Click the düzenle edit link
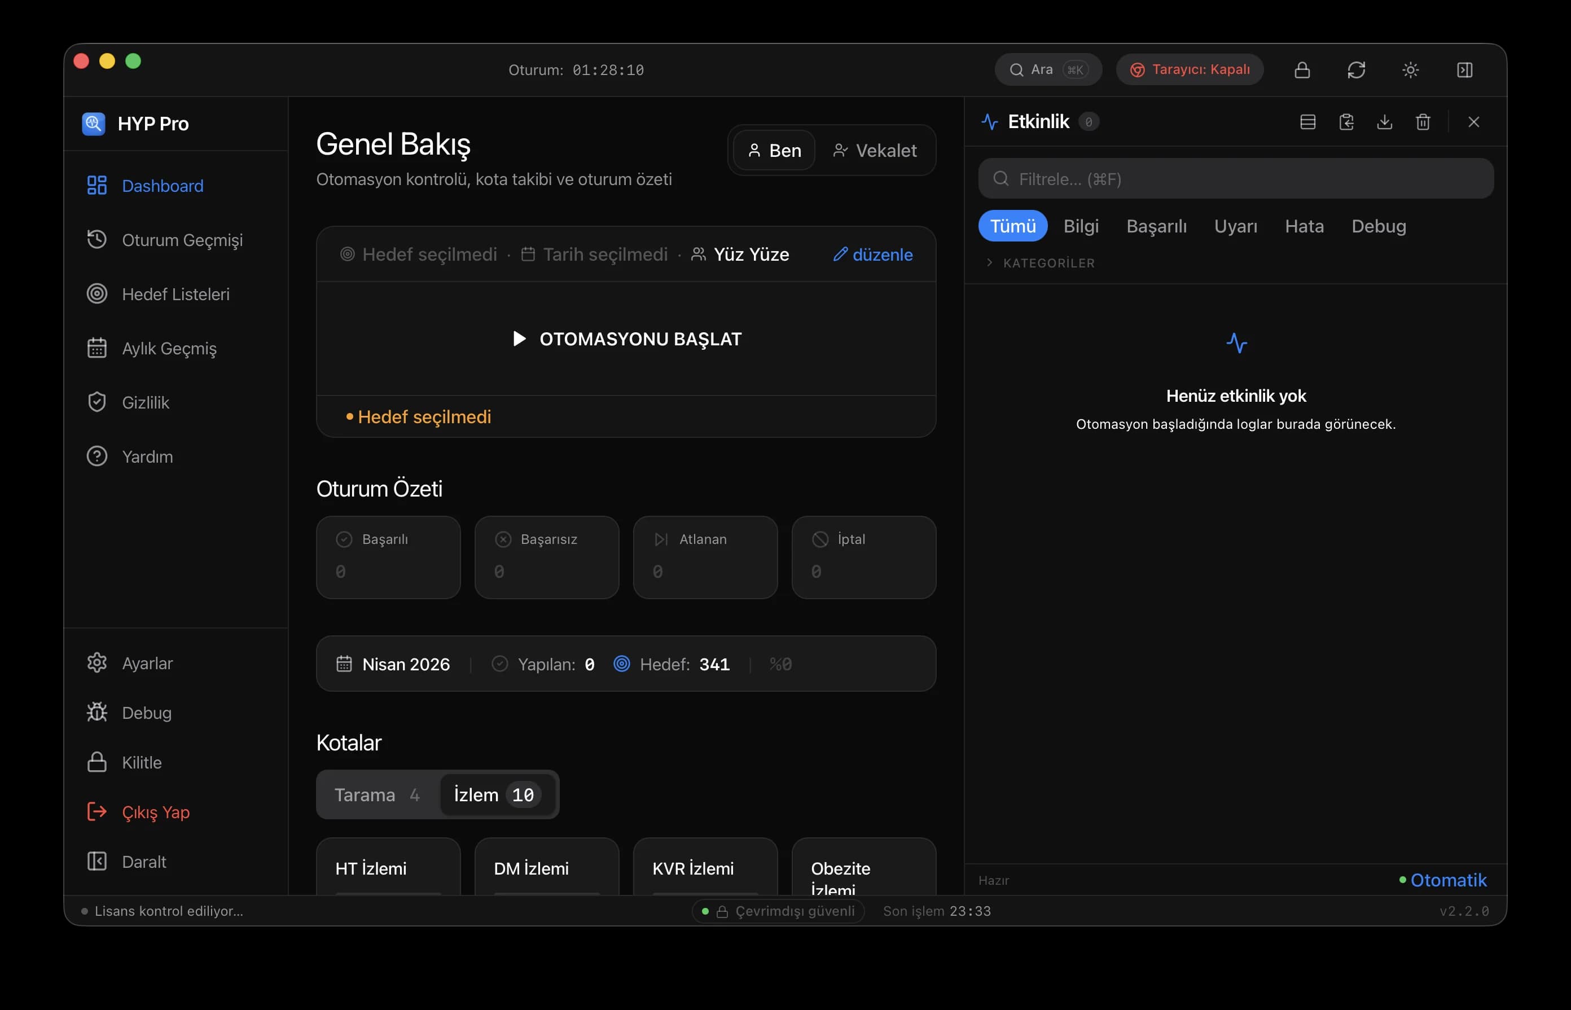This screenshot has height=1010, width=1571. [x=872, y=254]
